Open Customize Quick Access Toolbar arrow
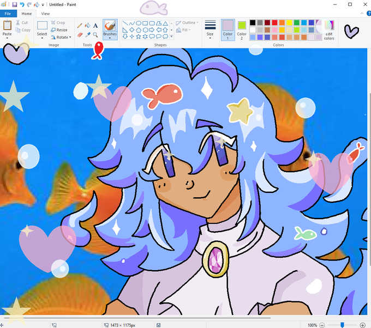 43,5
